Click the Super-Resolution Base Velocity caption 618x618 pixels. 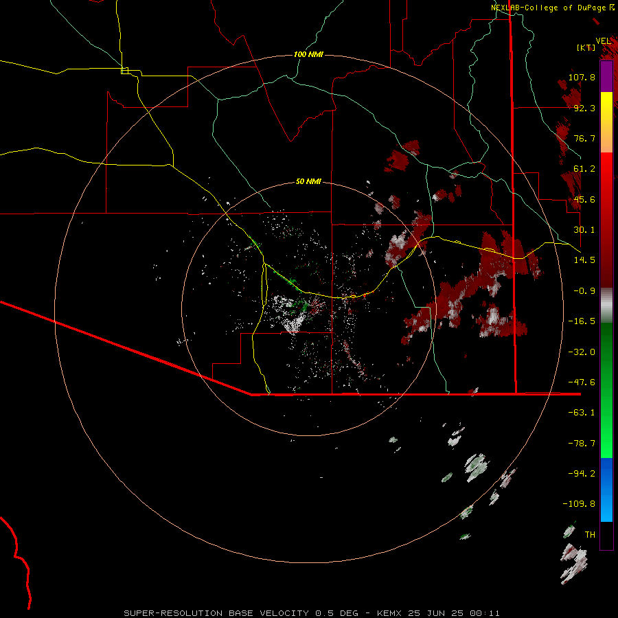click(312, 613)
